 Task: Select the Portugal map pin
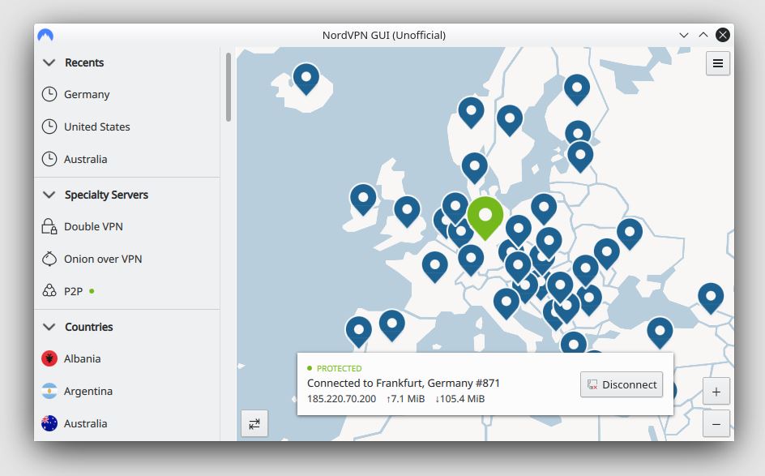point(358,332)
